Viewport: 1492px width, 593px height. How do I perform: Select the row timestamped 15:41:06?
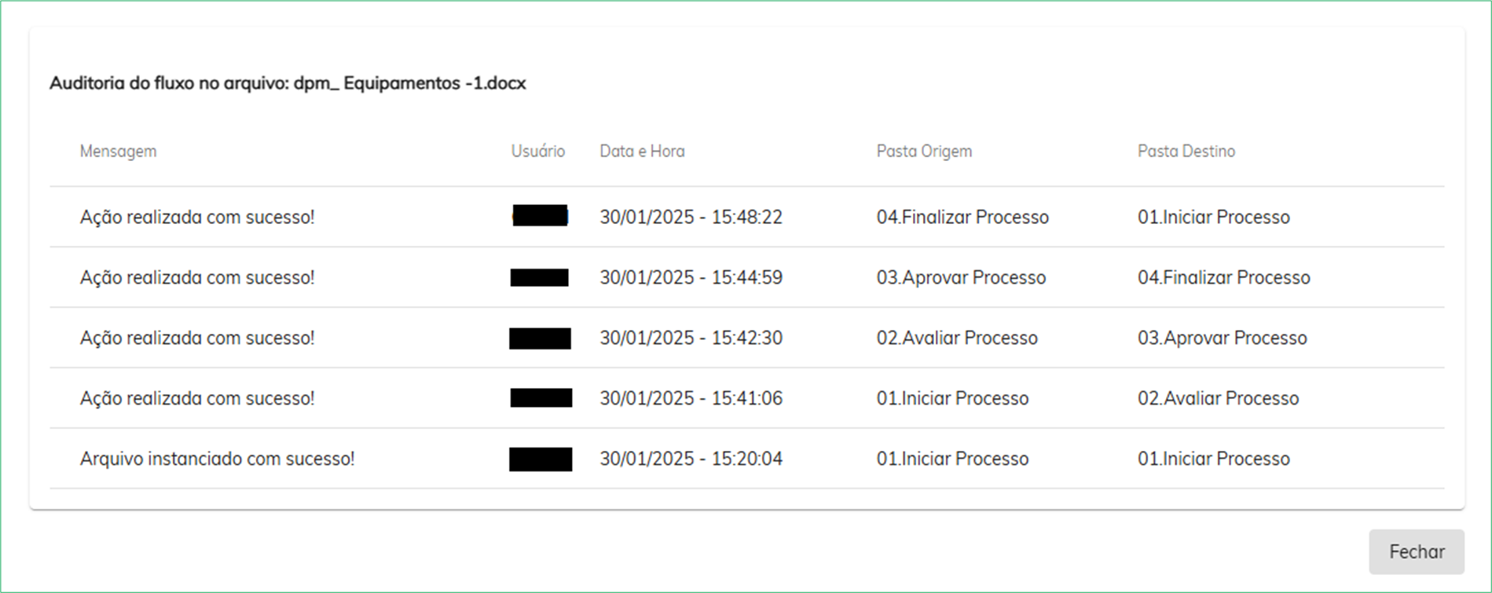coord(746,398)
